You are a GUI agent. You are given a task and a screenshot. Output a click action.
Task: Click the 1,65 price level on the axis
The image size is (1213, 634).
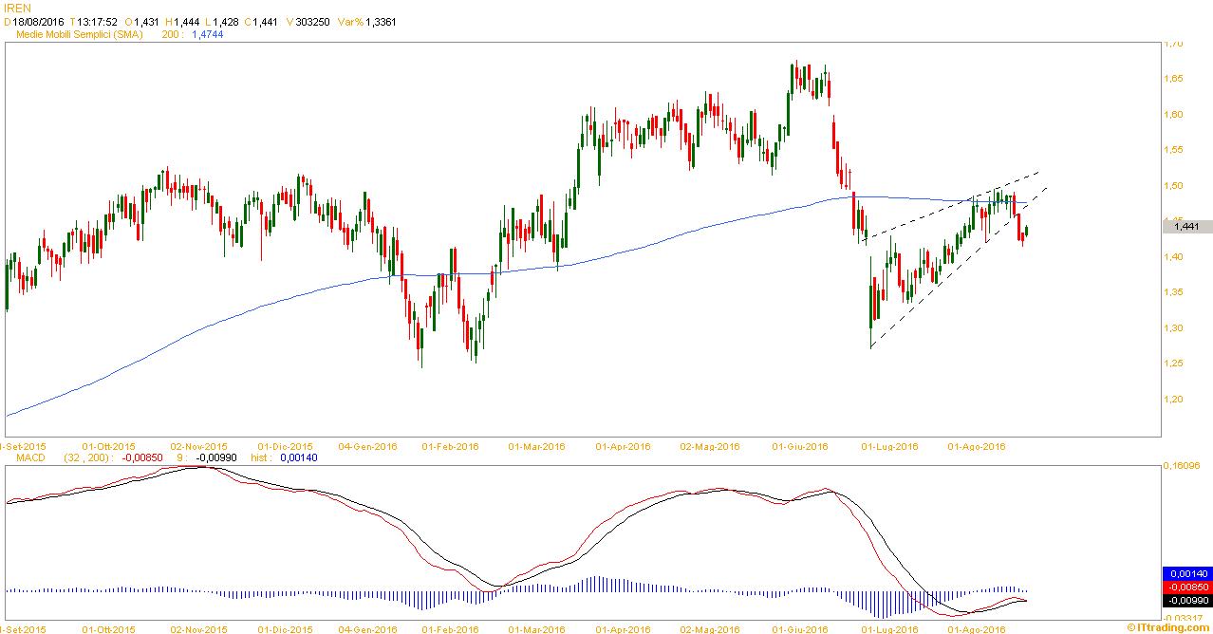(x=1173, y=79)
